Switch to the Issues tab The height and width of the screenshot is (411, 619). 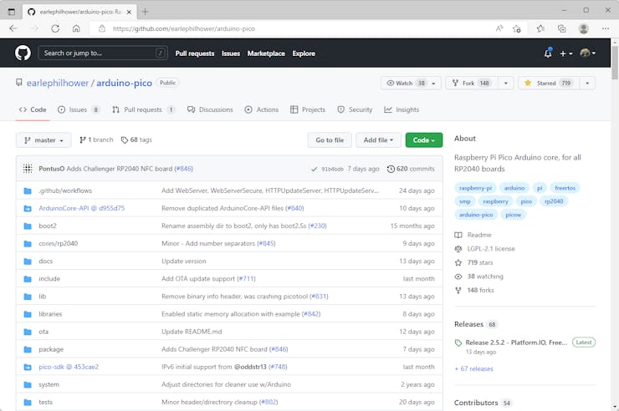(79, 109)
